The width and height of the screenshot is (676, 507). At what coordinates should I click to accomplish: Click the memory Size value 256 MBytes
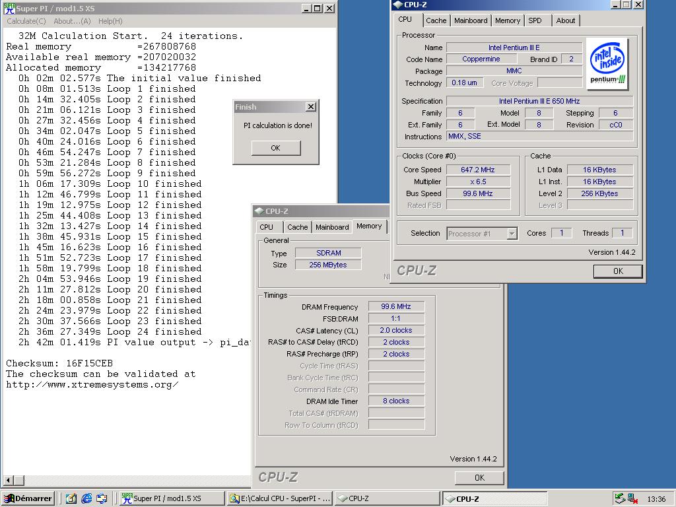[328, 265]
